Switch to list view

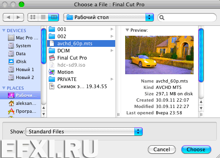point(43,17)
